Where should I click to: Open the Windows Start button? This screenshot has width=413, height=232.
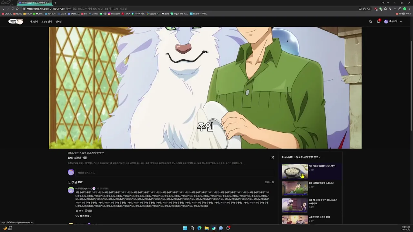(x=185, y=228)
